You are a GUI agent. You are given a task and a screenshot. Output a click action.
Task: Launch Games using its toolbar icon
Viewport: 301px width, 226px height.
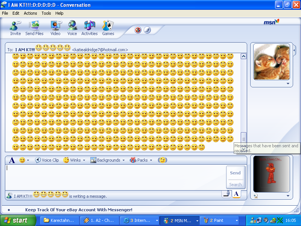point(108,28)
